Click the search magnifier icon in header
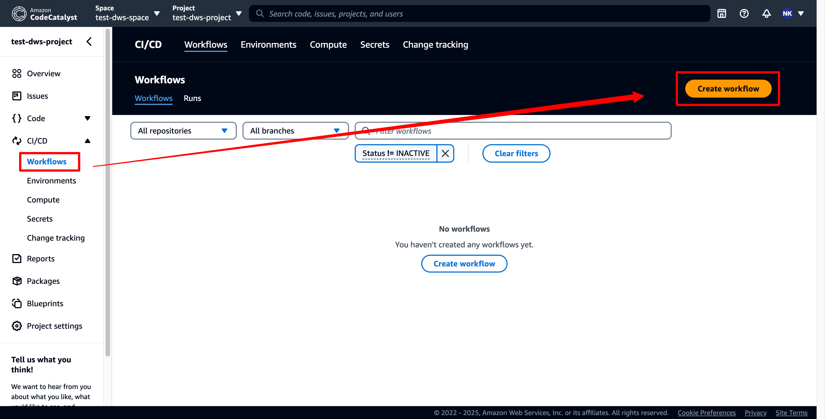825x419 pixels. (260, 13)
